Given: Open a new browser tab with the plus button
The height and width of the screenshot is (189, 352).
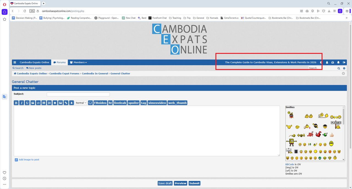Looking at the screenshot, I should click(44, 4).
